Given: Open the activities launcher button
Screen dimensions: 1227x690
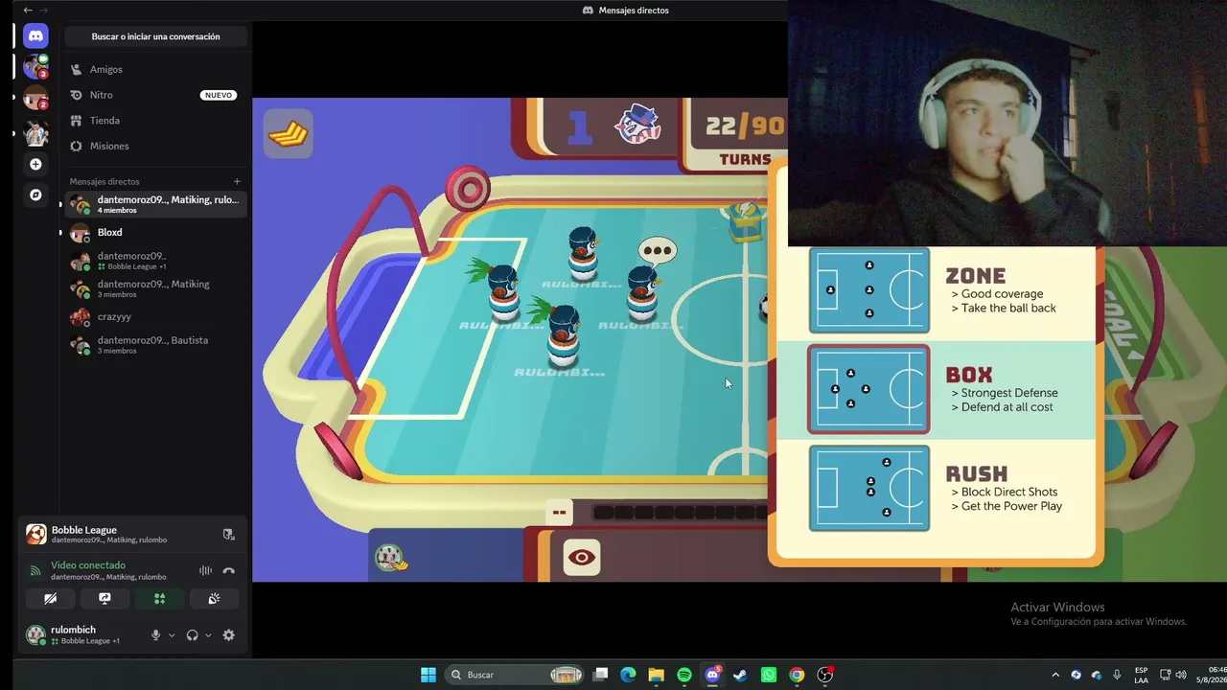Looking at the screenshot, I should 159,599.
